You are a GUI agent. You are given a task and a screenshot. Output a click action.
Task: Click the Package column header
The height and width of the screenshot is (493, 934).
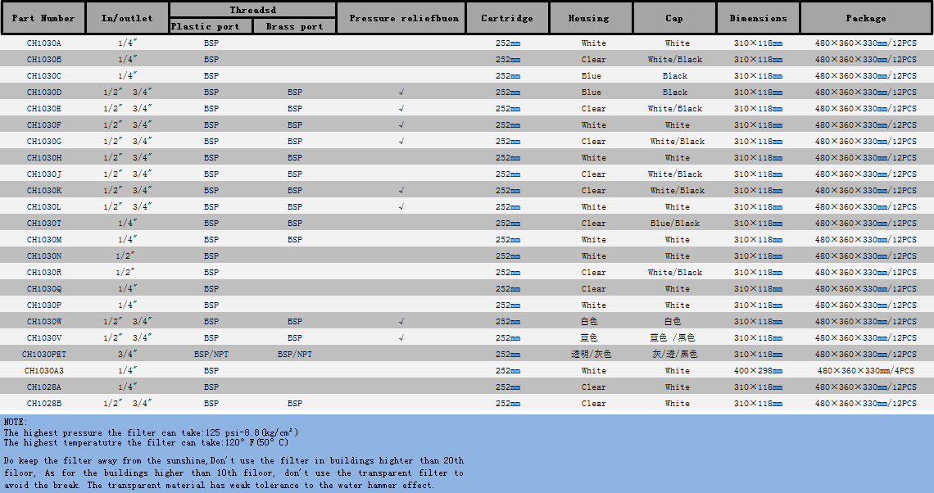[866, 18]
